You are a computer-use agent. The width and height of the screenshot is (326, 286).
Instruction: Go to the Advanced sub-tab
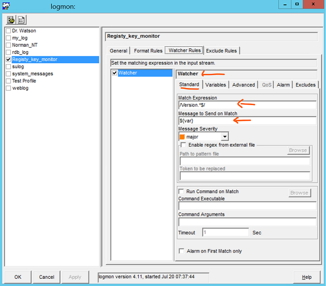[x=244, y=85]
